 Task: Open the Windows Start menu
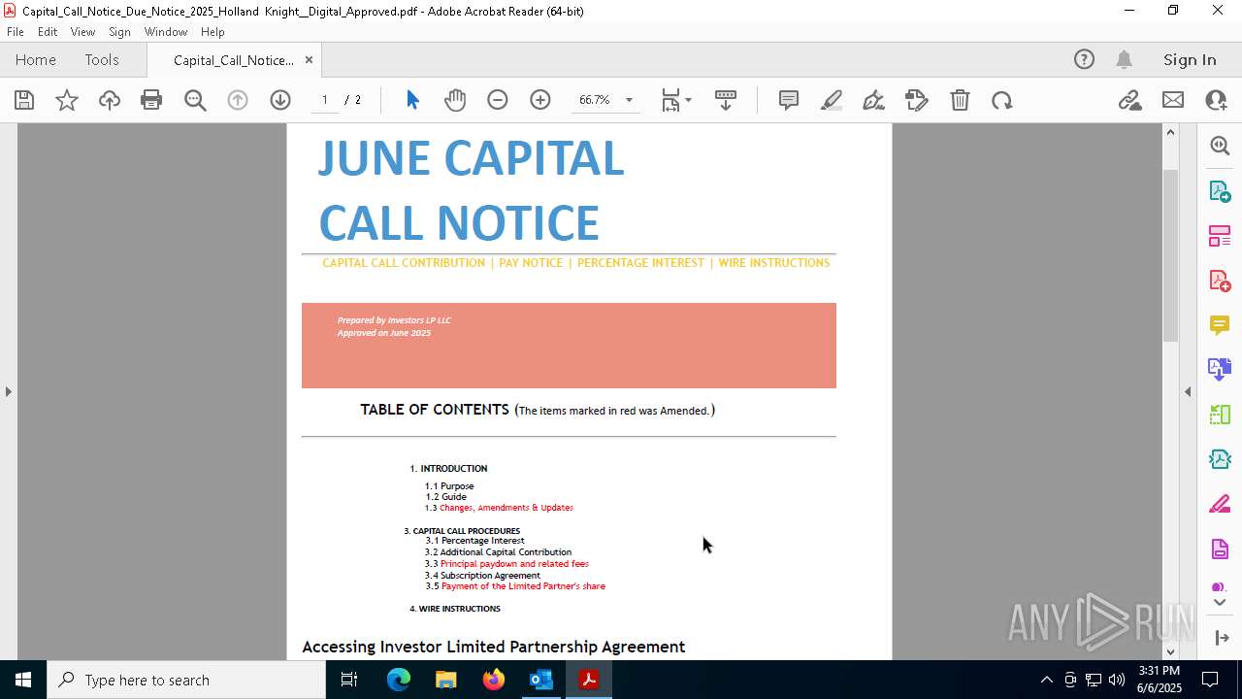[x=23, y=680]
